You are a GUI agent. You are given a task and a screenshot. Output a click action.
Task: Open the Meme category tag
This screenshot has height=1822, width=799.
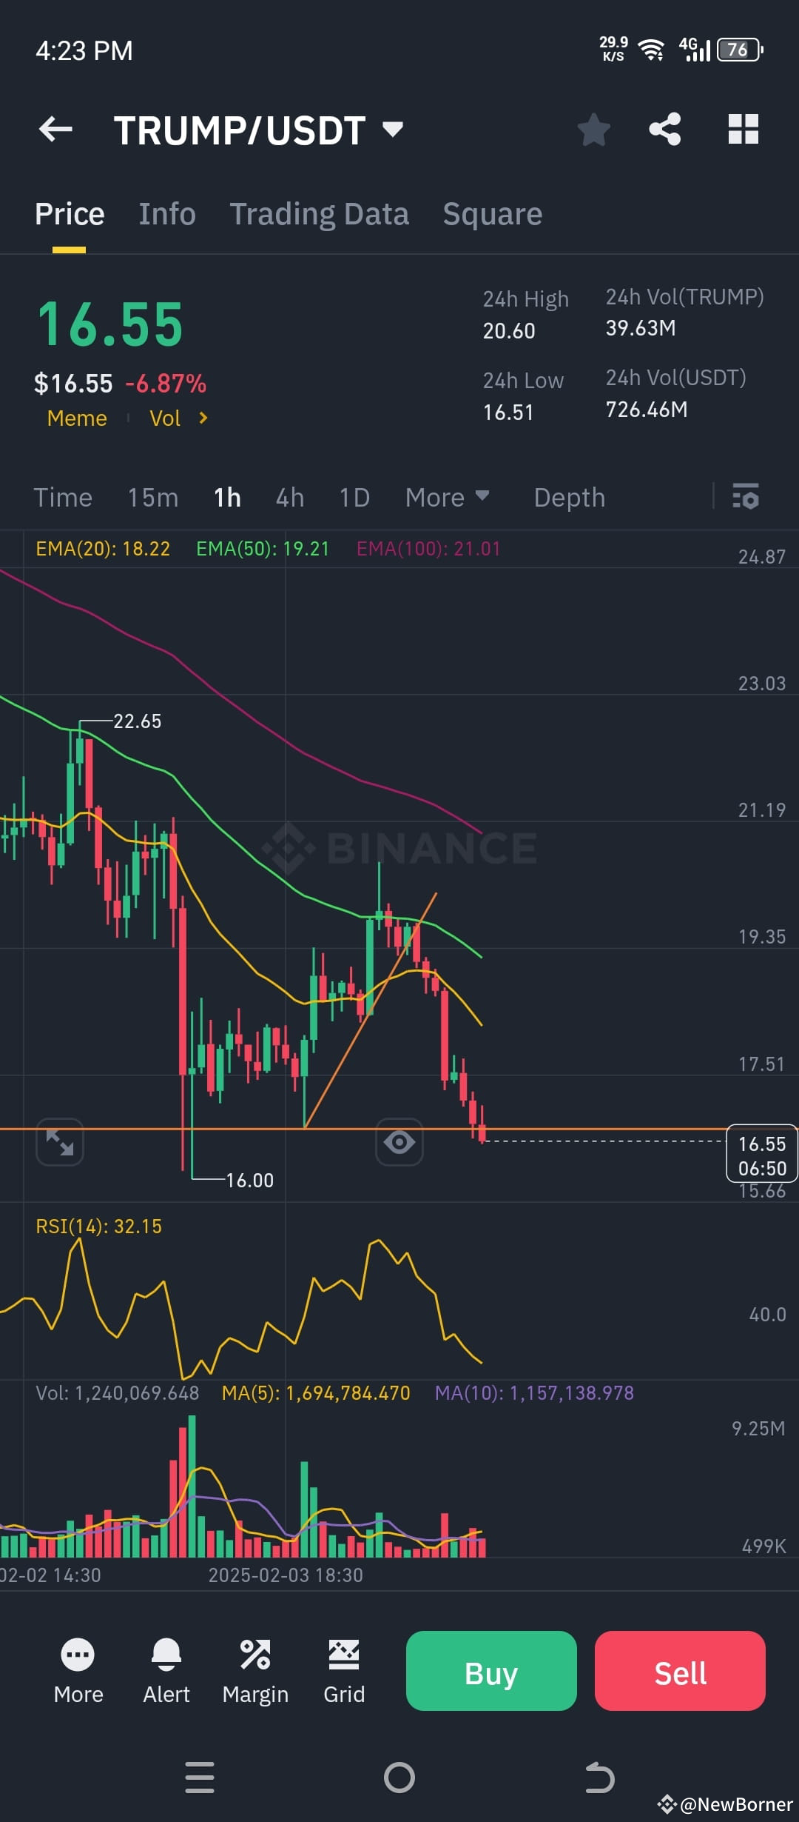(77, 418)
